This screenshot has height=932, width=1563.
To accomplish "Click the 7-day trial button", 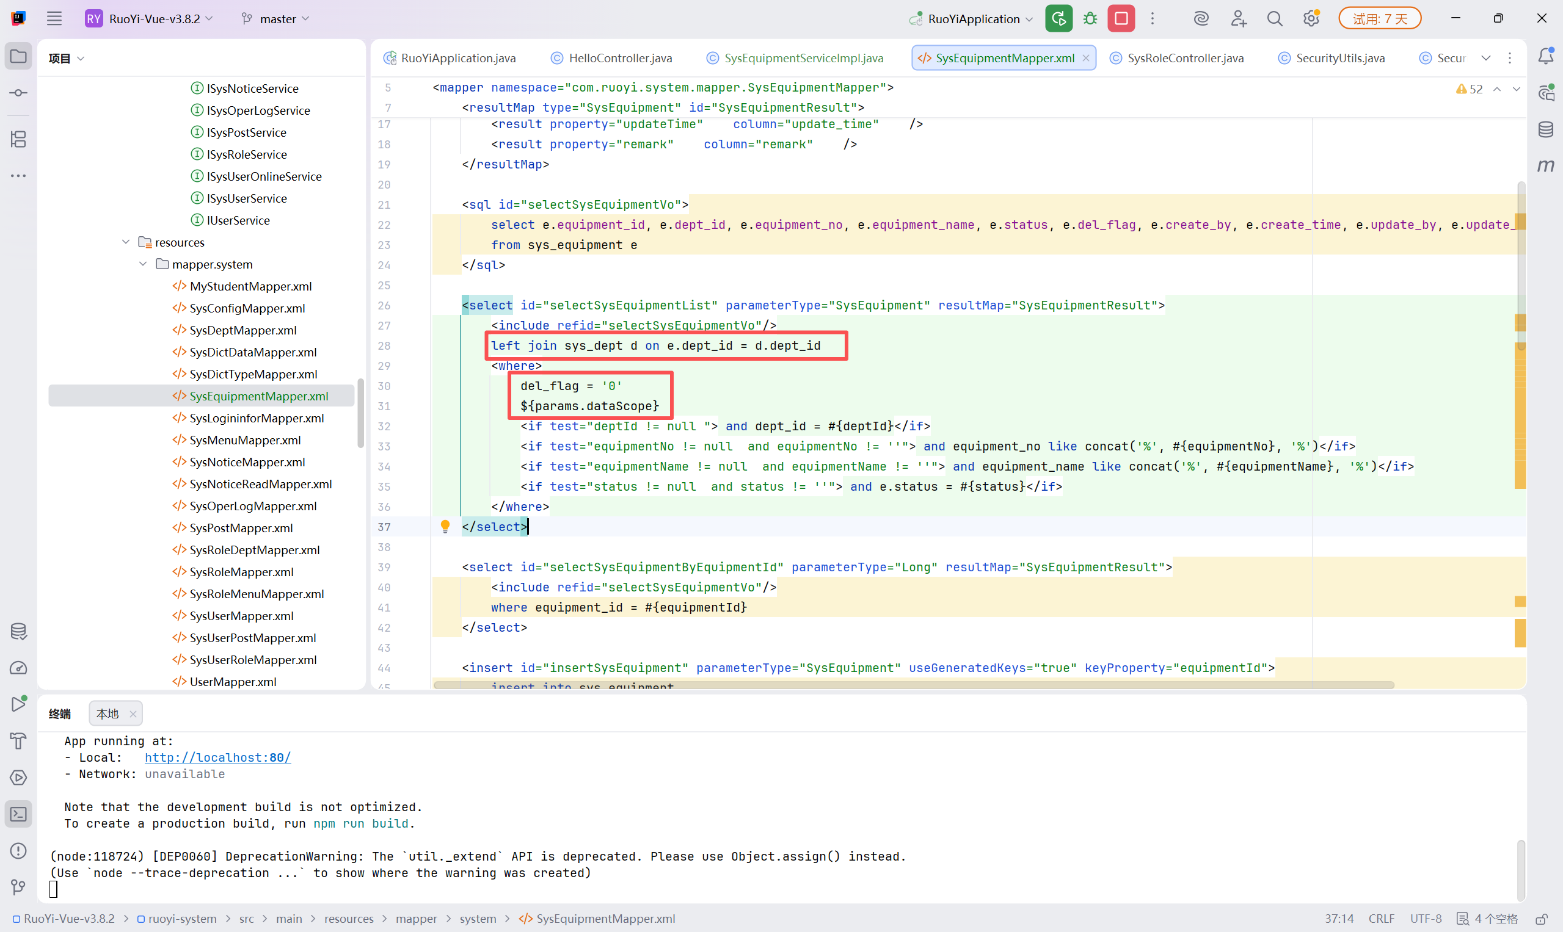I will coord(1380,19).
